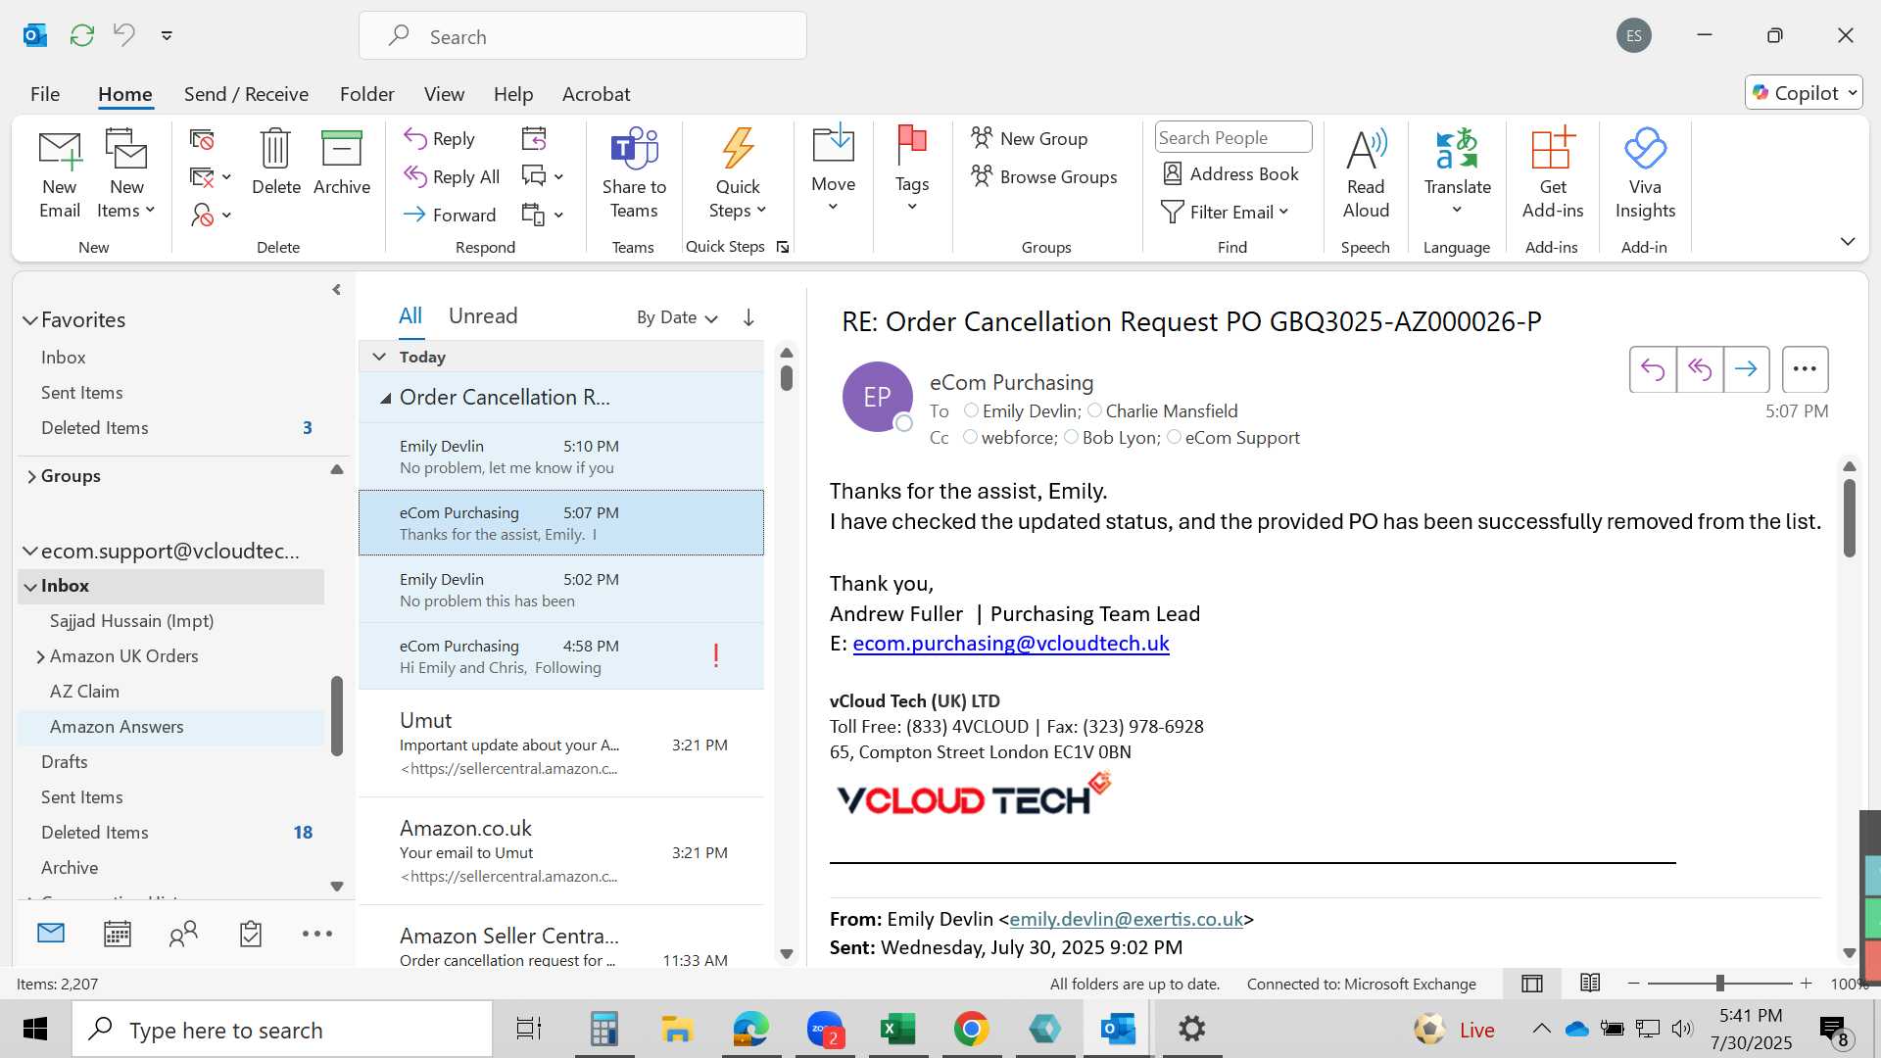
Task: Open the People view icon
Action: [183, 934]
